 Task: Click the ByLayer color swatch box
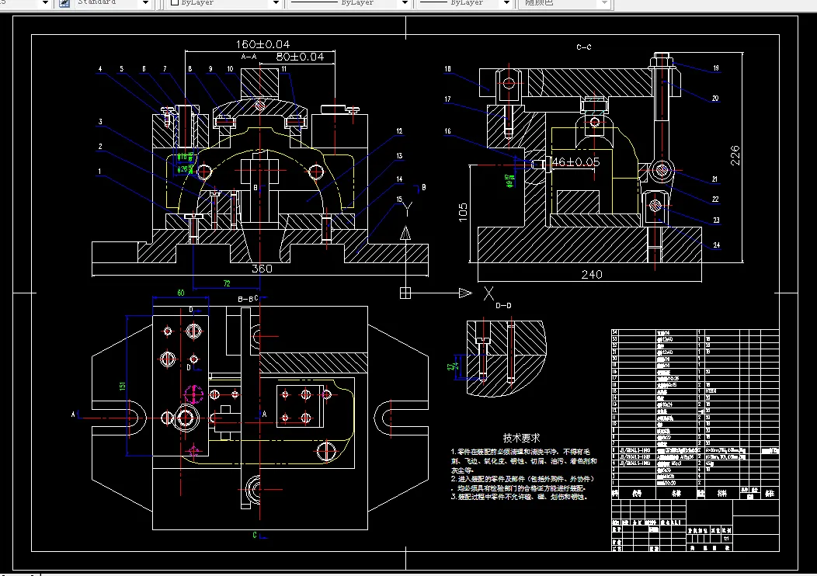click(175, 2)
